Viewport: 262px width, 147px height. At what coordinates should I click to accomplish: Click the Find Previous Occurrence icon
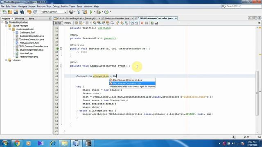click(x=99, y=23)
